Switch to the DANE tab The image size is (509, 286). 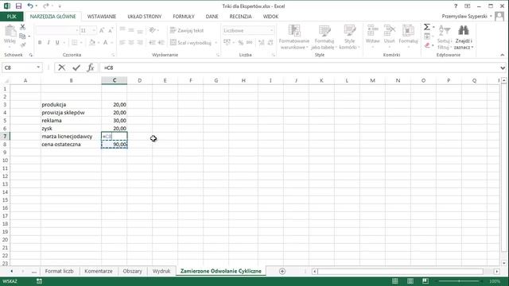pyautogui.click(x=212, y=16)
